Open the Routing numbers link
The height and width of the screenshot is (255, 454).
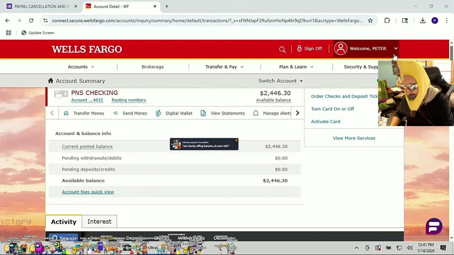129,100
